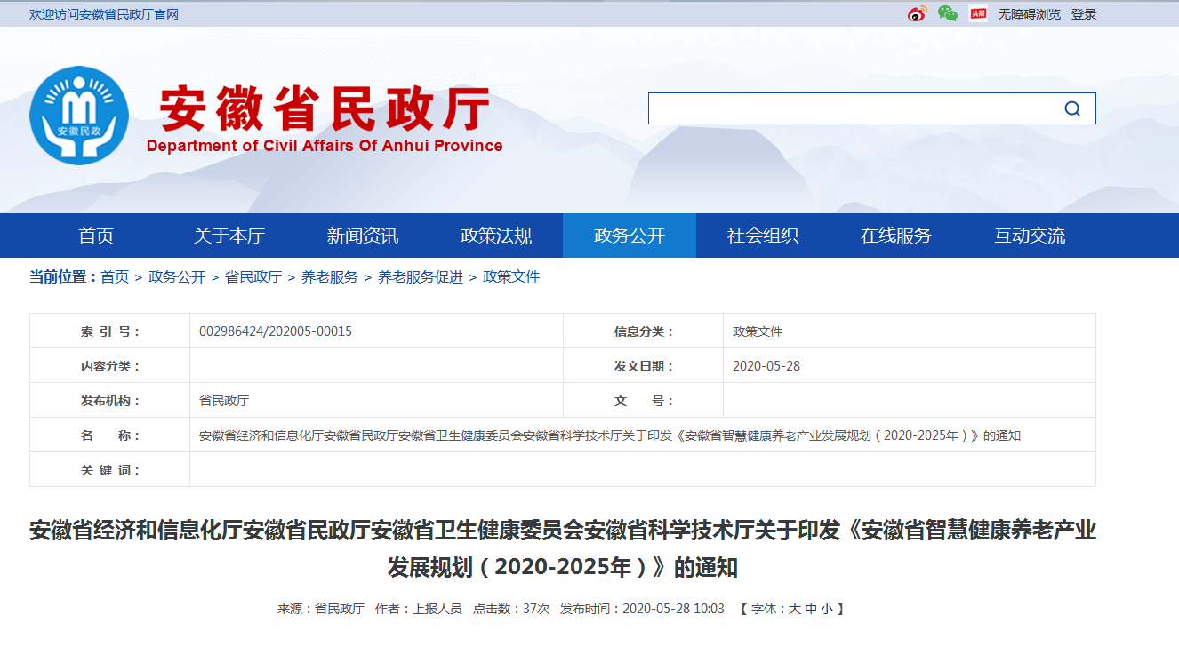Click breadcrumb link 省民政厅
1179x647 pixels.
coord(253,277)
